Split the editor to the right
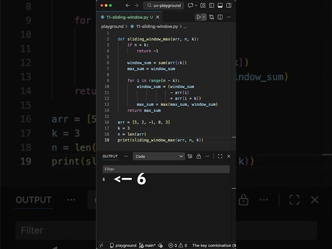 pos(220,17)
